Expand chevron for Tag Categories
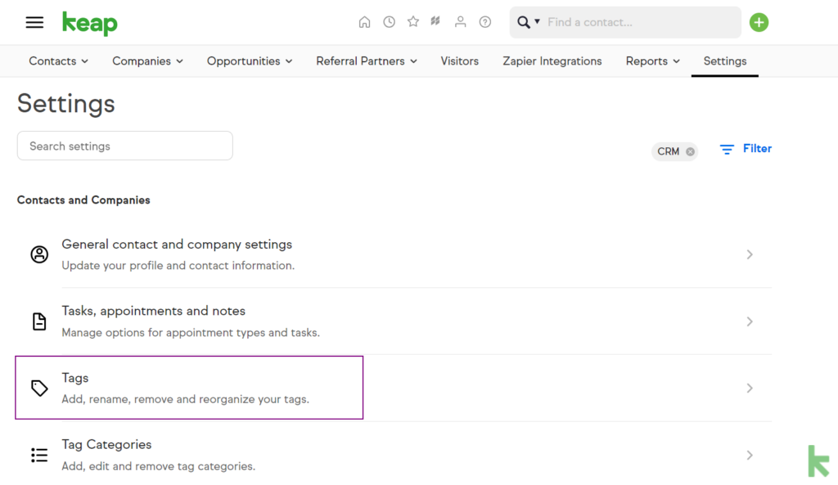 pyautogui.click(x=750, y=455)
